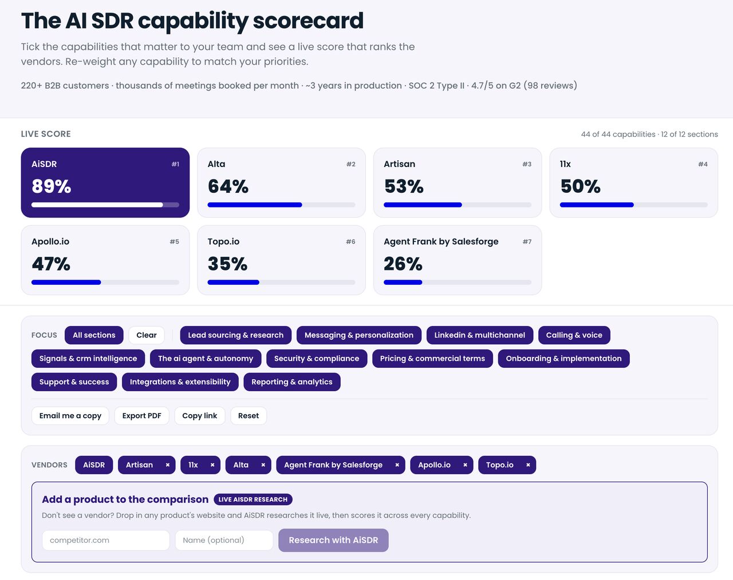Viewport: 733px width, 580px height.
Task: Click the Research with AiSDR button
Action: coord(333,541)
